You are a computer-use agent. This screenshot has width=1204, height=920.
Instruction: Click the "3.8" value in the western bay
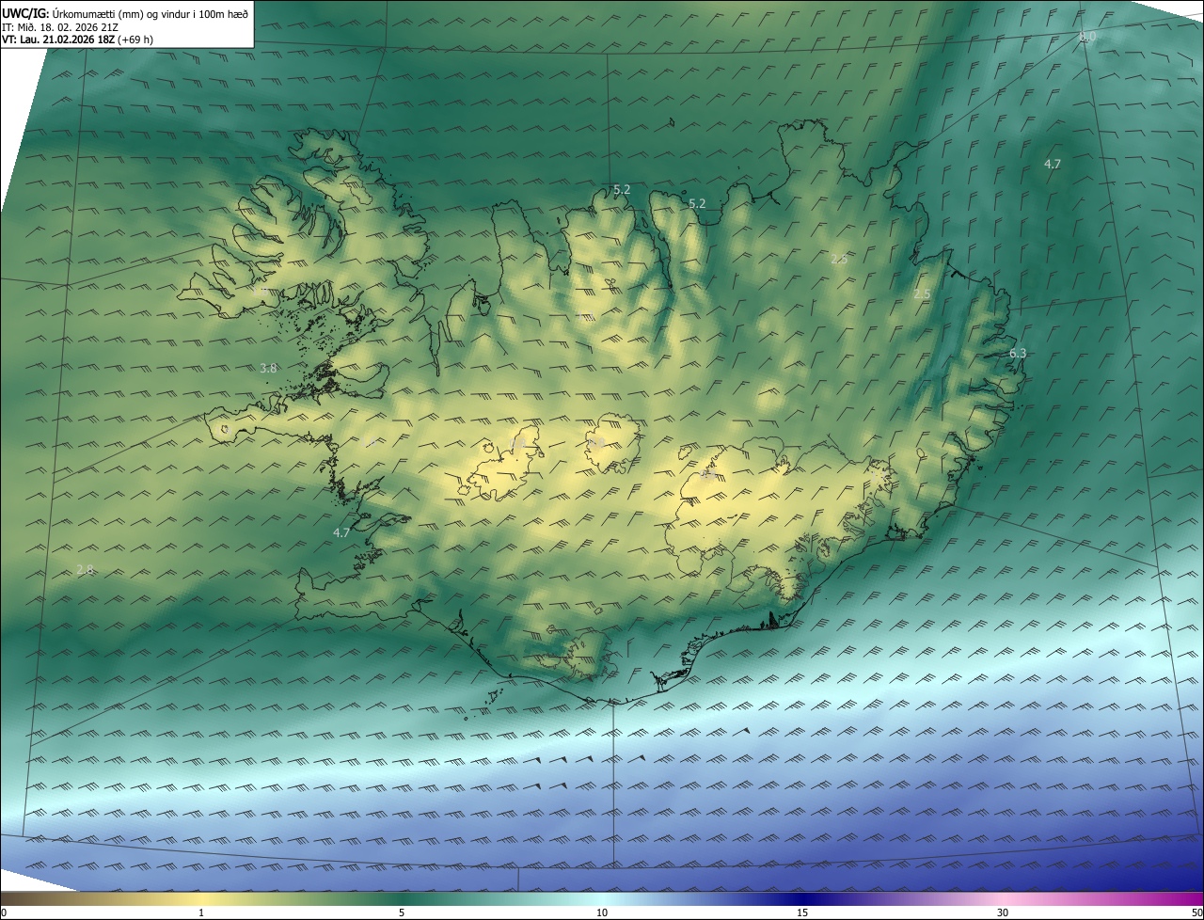(268, 368)
